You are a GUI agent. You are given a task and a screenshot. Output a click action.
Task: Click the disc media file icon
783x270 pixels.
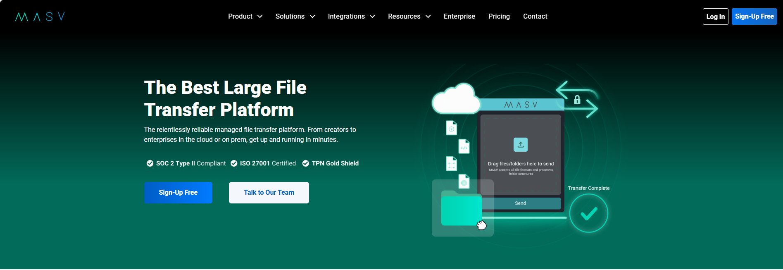pyautogui.click(x=464, y=182)
